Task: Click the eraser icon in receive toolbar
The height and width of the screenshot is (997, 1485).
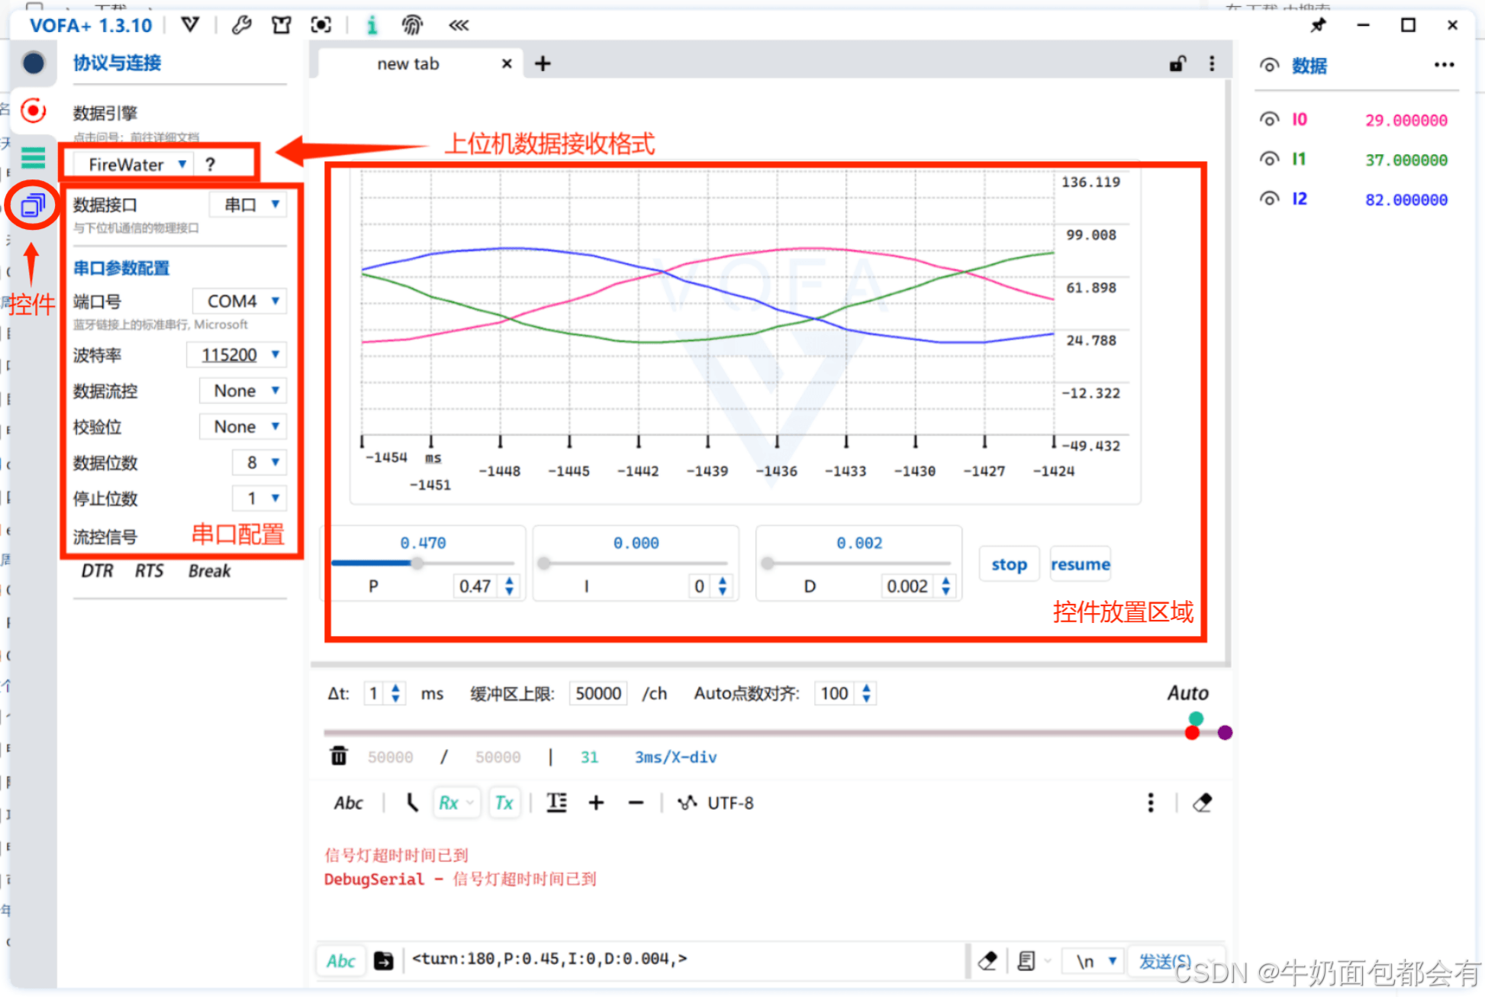Action: coord(1202,802)
